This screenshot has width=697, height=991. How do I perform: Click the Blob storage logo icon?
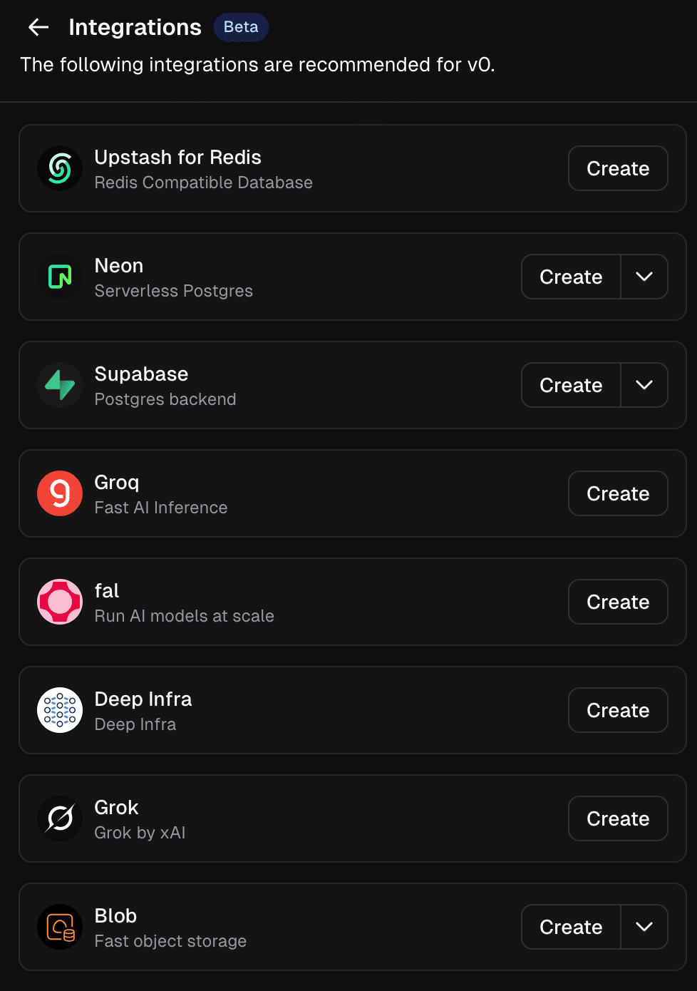pyautogui.click(x=60, y=927)
